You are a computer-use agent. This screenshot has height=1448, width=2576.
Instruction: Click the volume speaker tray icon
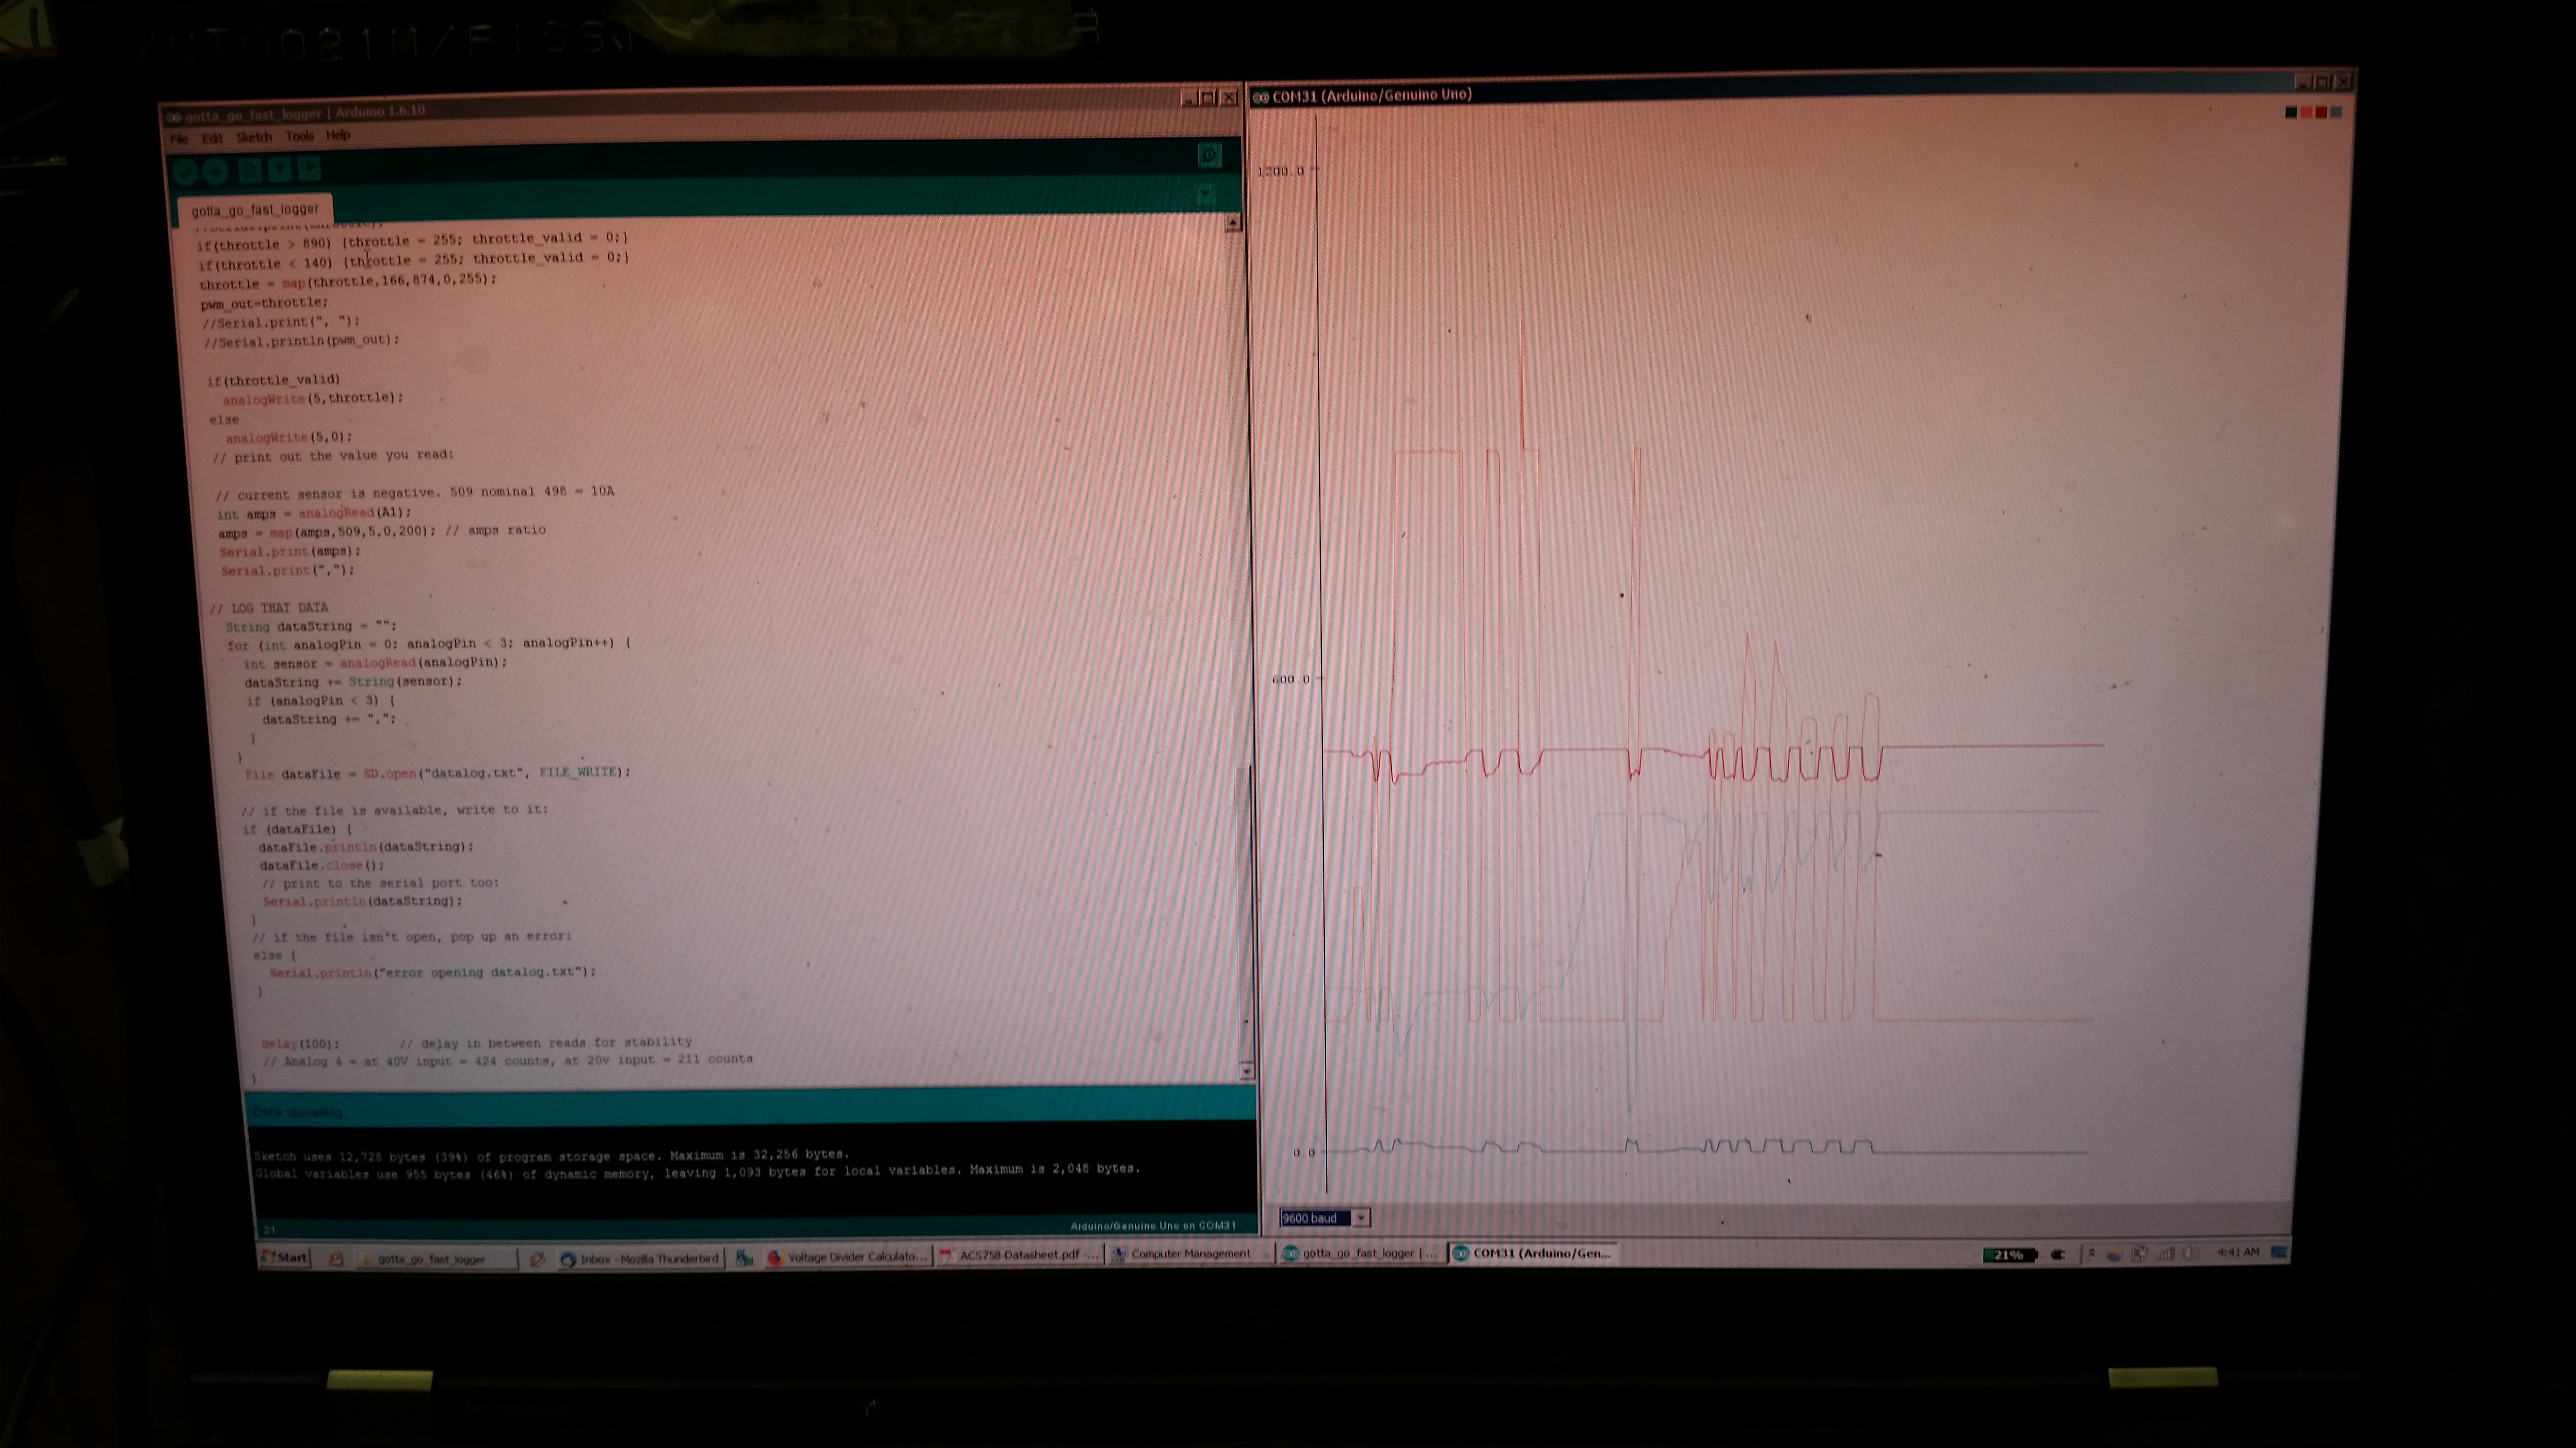coord(2190,1253)
